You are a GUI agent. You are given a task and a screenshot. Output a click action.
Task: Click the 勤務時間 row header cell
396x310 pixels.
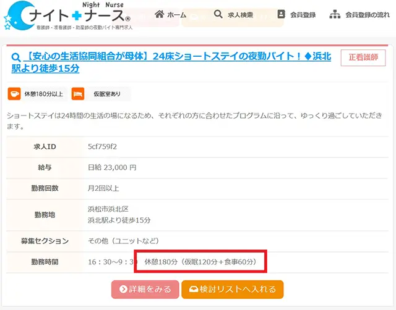coord(46,262)
